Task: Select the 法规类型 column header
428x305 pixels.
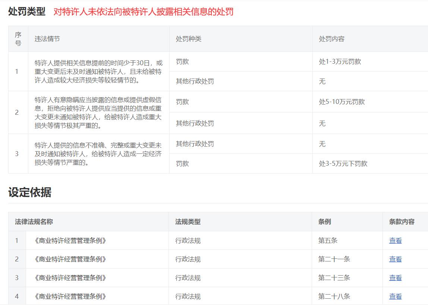Action: pyautogui.click(x=188, y=222)
